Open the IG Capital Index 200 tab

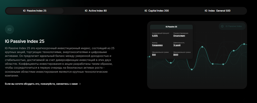[x=156, y=11]
